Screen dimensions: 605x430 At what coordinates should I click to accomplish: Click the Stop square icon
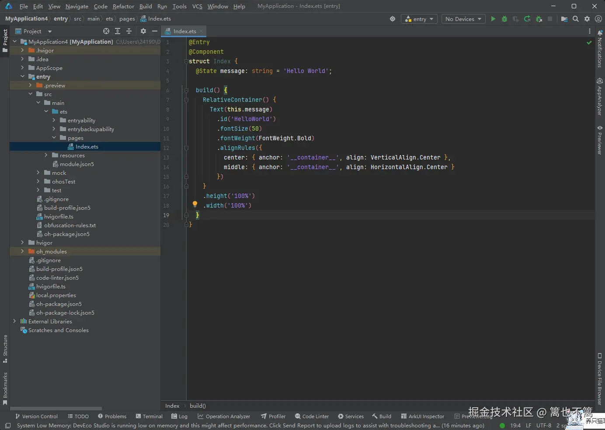coord(550,19)
